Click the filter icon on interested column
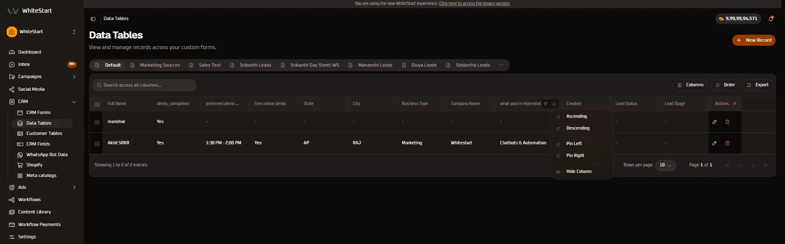Image resolution: width=785 pixels, height=244 pixels. tap(545, 104)
